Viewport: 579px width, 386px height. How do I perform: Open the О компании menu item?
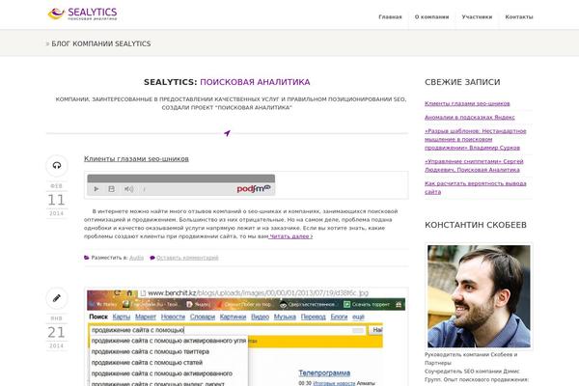pos(431,17)
